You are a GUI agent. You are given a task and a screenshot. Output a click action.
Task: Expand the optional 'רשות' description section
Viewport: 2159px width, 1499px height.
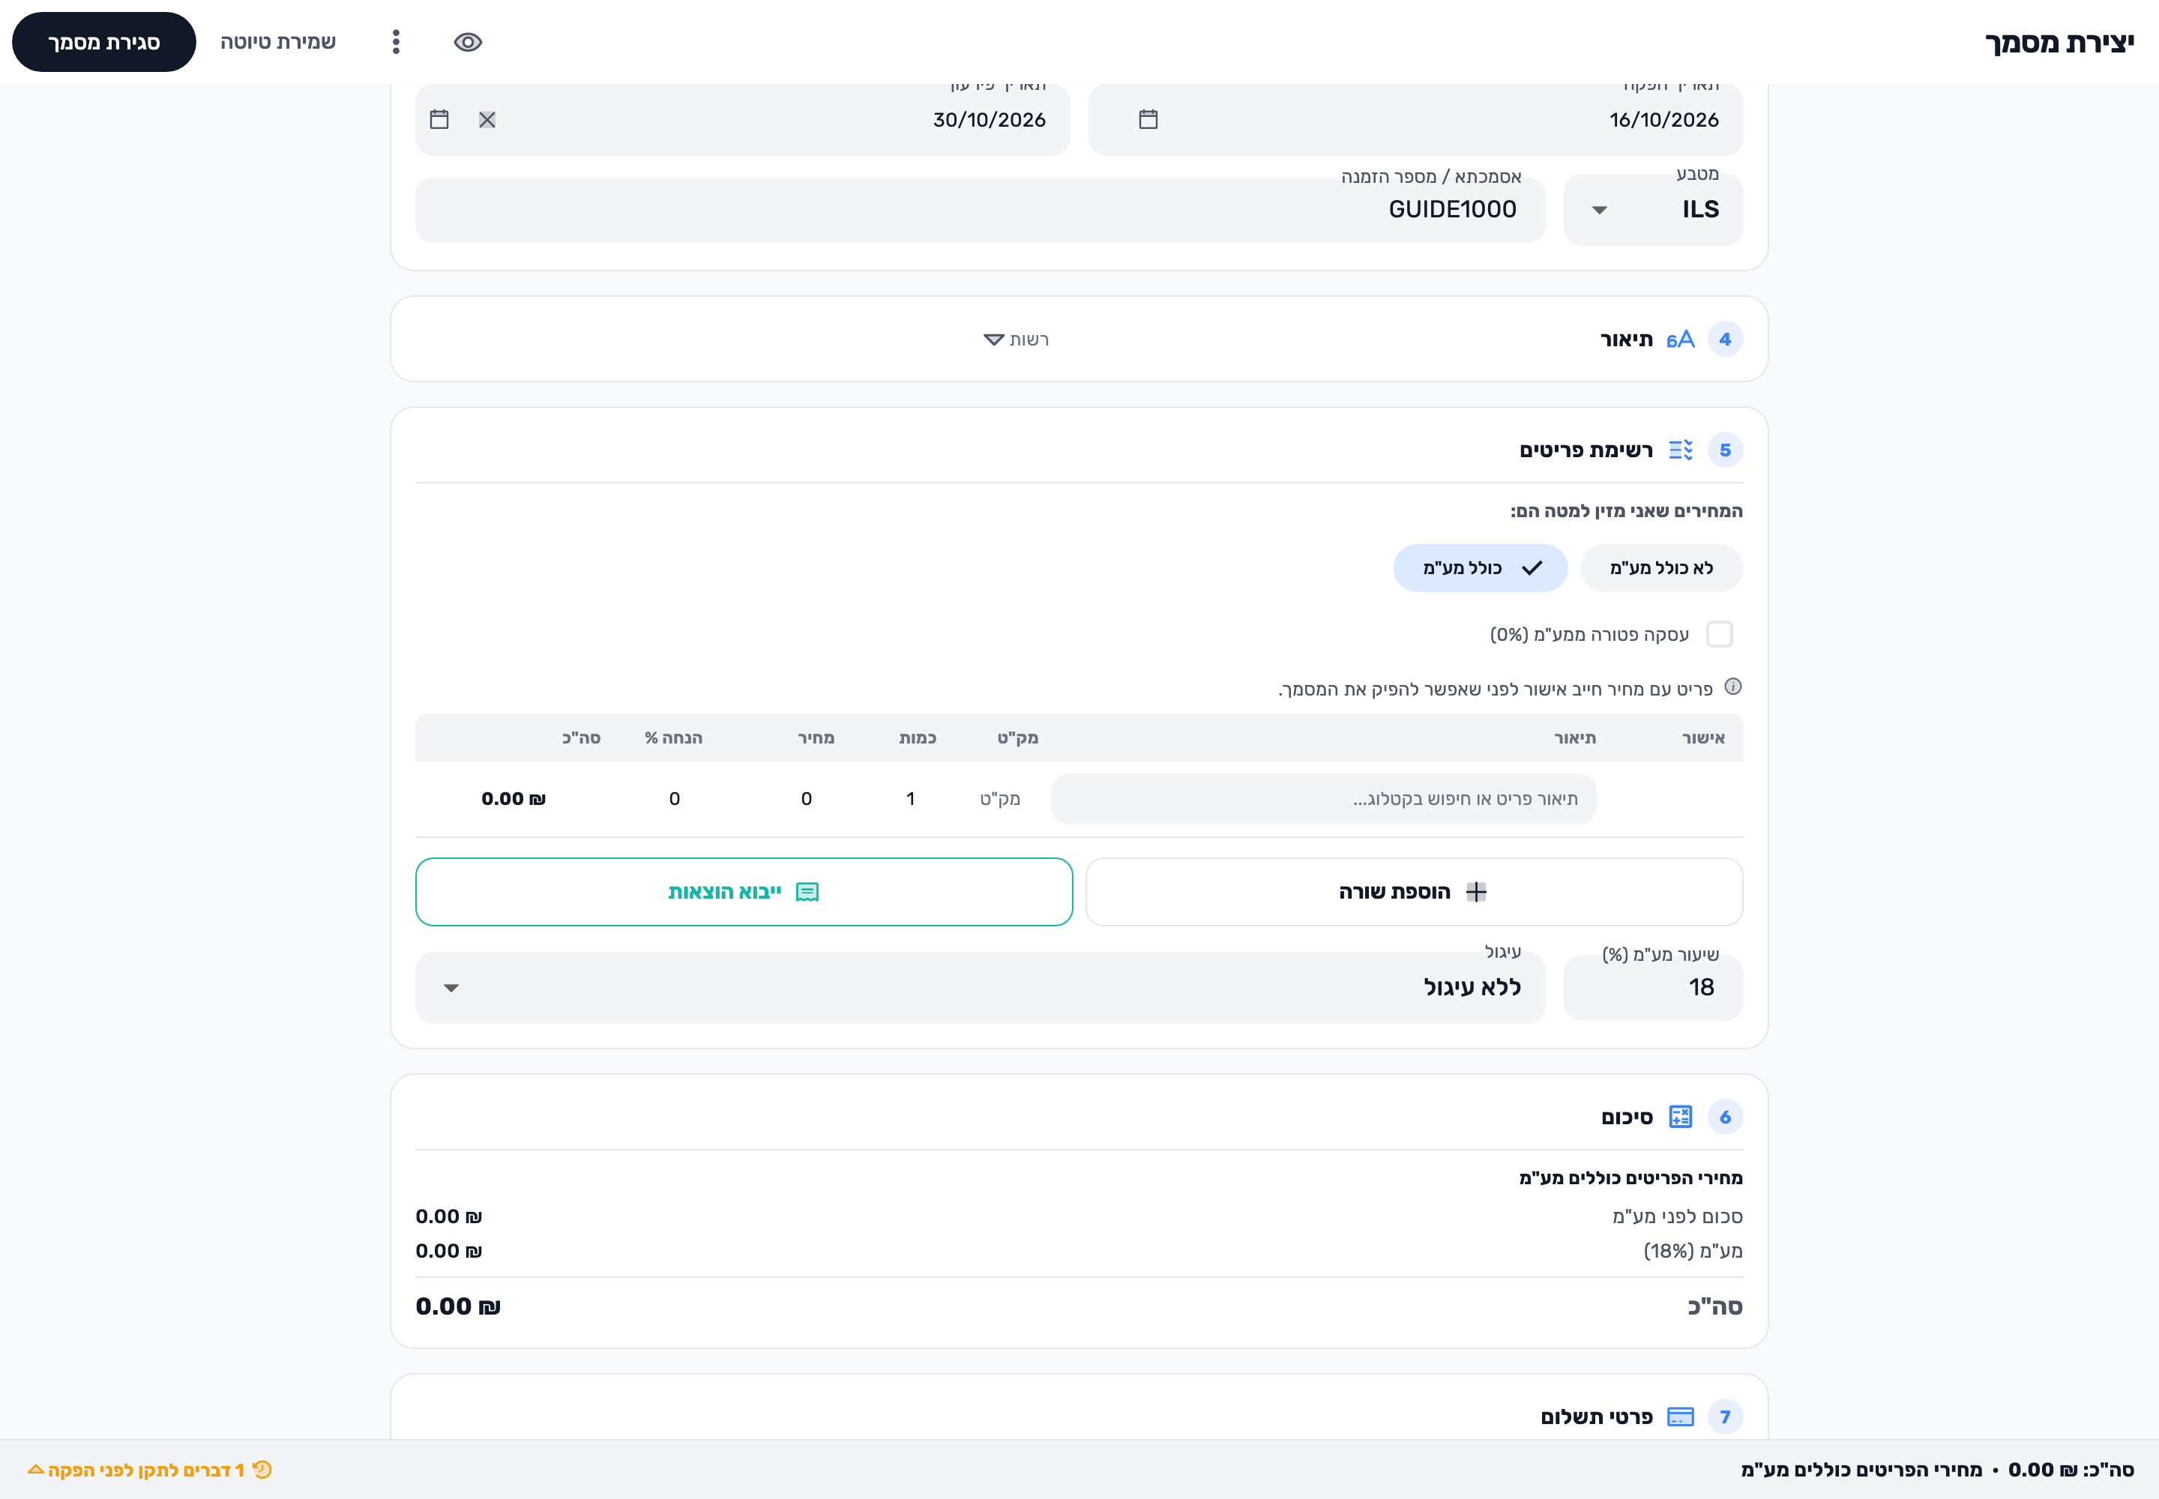click(x=1017, y=339)
